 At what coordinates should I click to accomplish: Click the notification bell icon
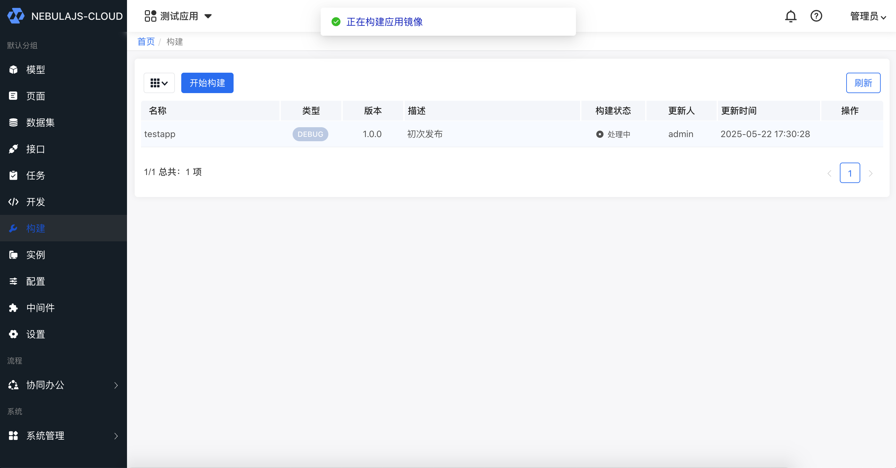[791, 16]
